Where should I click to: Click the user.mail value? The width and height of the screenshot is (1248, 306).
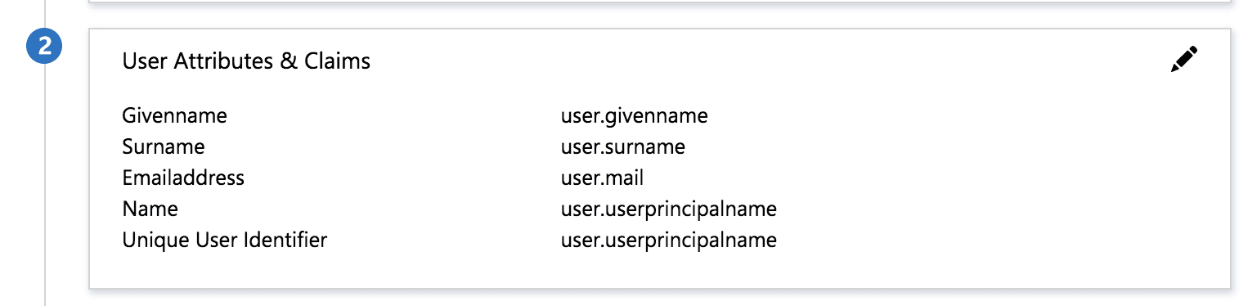click(x=602, y=178)
